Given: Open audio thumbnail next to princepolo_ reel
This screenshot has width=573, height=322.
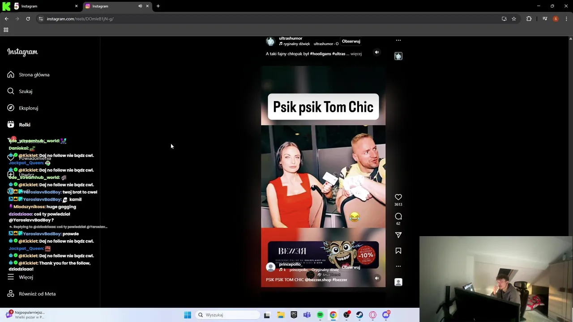Looking at the screenshot, I should pyautogui.click(x=398, y=282).
